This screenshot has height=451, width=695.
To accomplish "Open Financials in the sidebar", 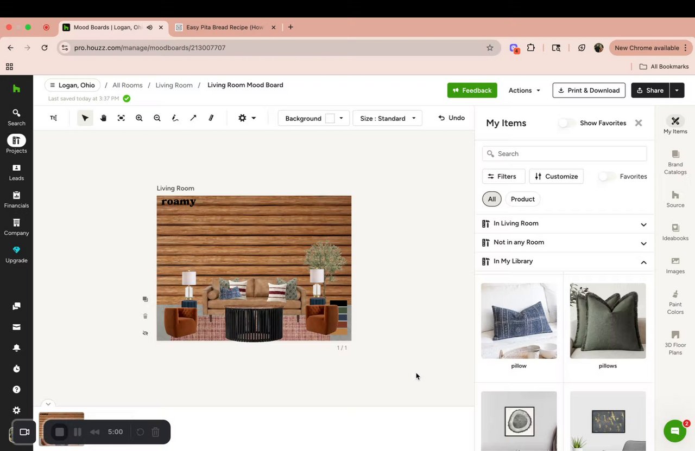I will pyautogui.click(x=16, y=199).
